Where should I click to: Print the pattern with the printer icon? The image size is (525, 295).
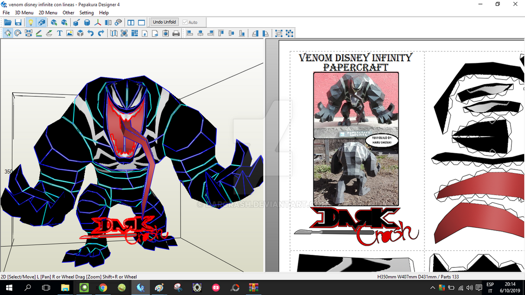click(176, 33)
